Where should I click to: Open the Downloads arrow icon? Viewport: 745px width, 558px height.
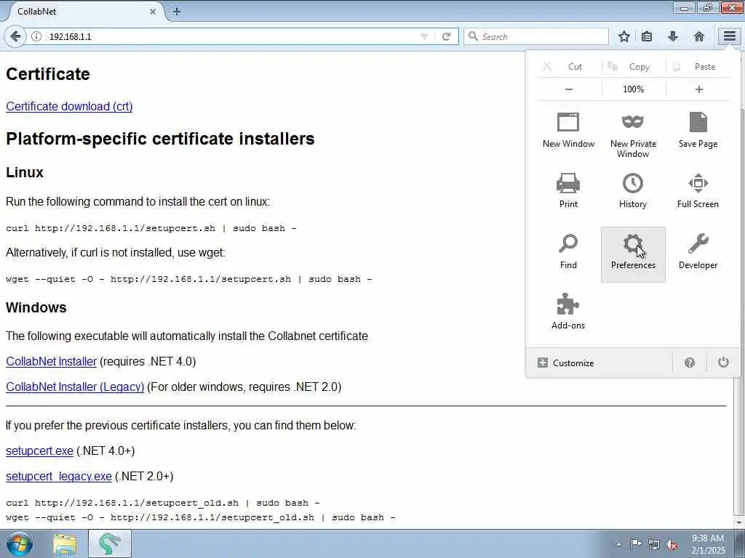point(673,36)
